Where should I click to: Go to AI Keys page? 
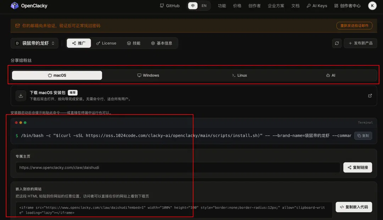click(x=317, y=6)
